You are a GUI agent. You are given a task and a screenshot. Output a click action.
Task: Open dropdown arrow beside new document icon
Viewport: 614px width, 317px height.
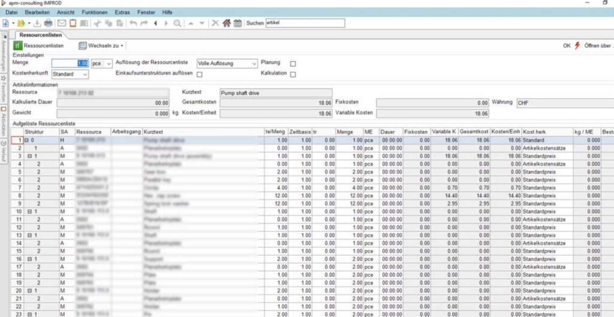[13, 23]
